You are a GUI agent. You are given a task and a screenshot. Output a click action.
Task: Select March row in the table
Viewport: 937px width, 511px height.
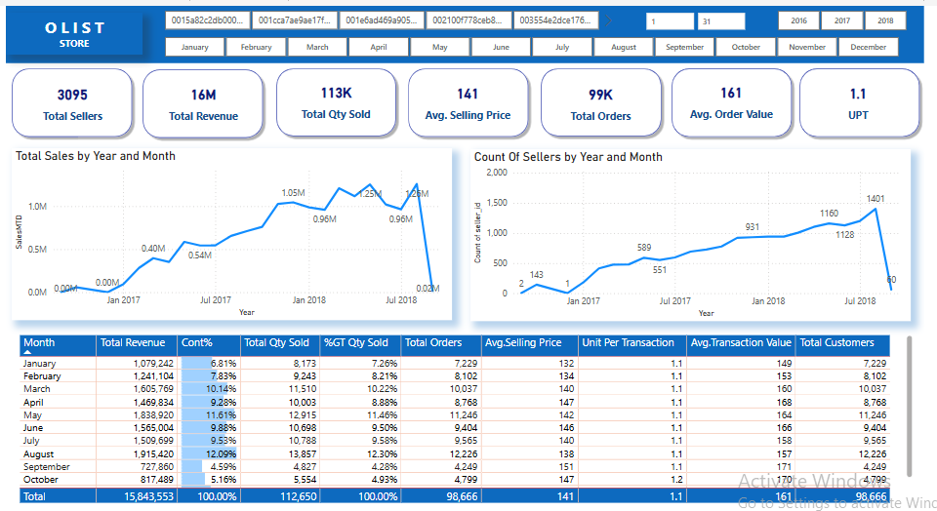454,389
